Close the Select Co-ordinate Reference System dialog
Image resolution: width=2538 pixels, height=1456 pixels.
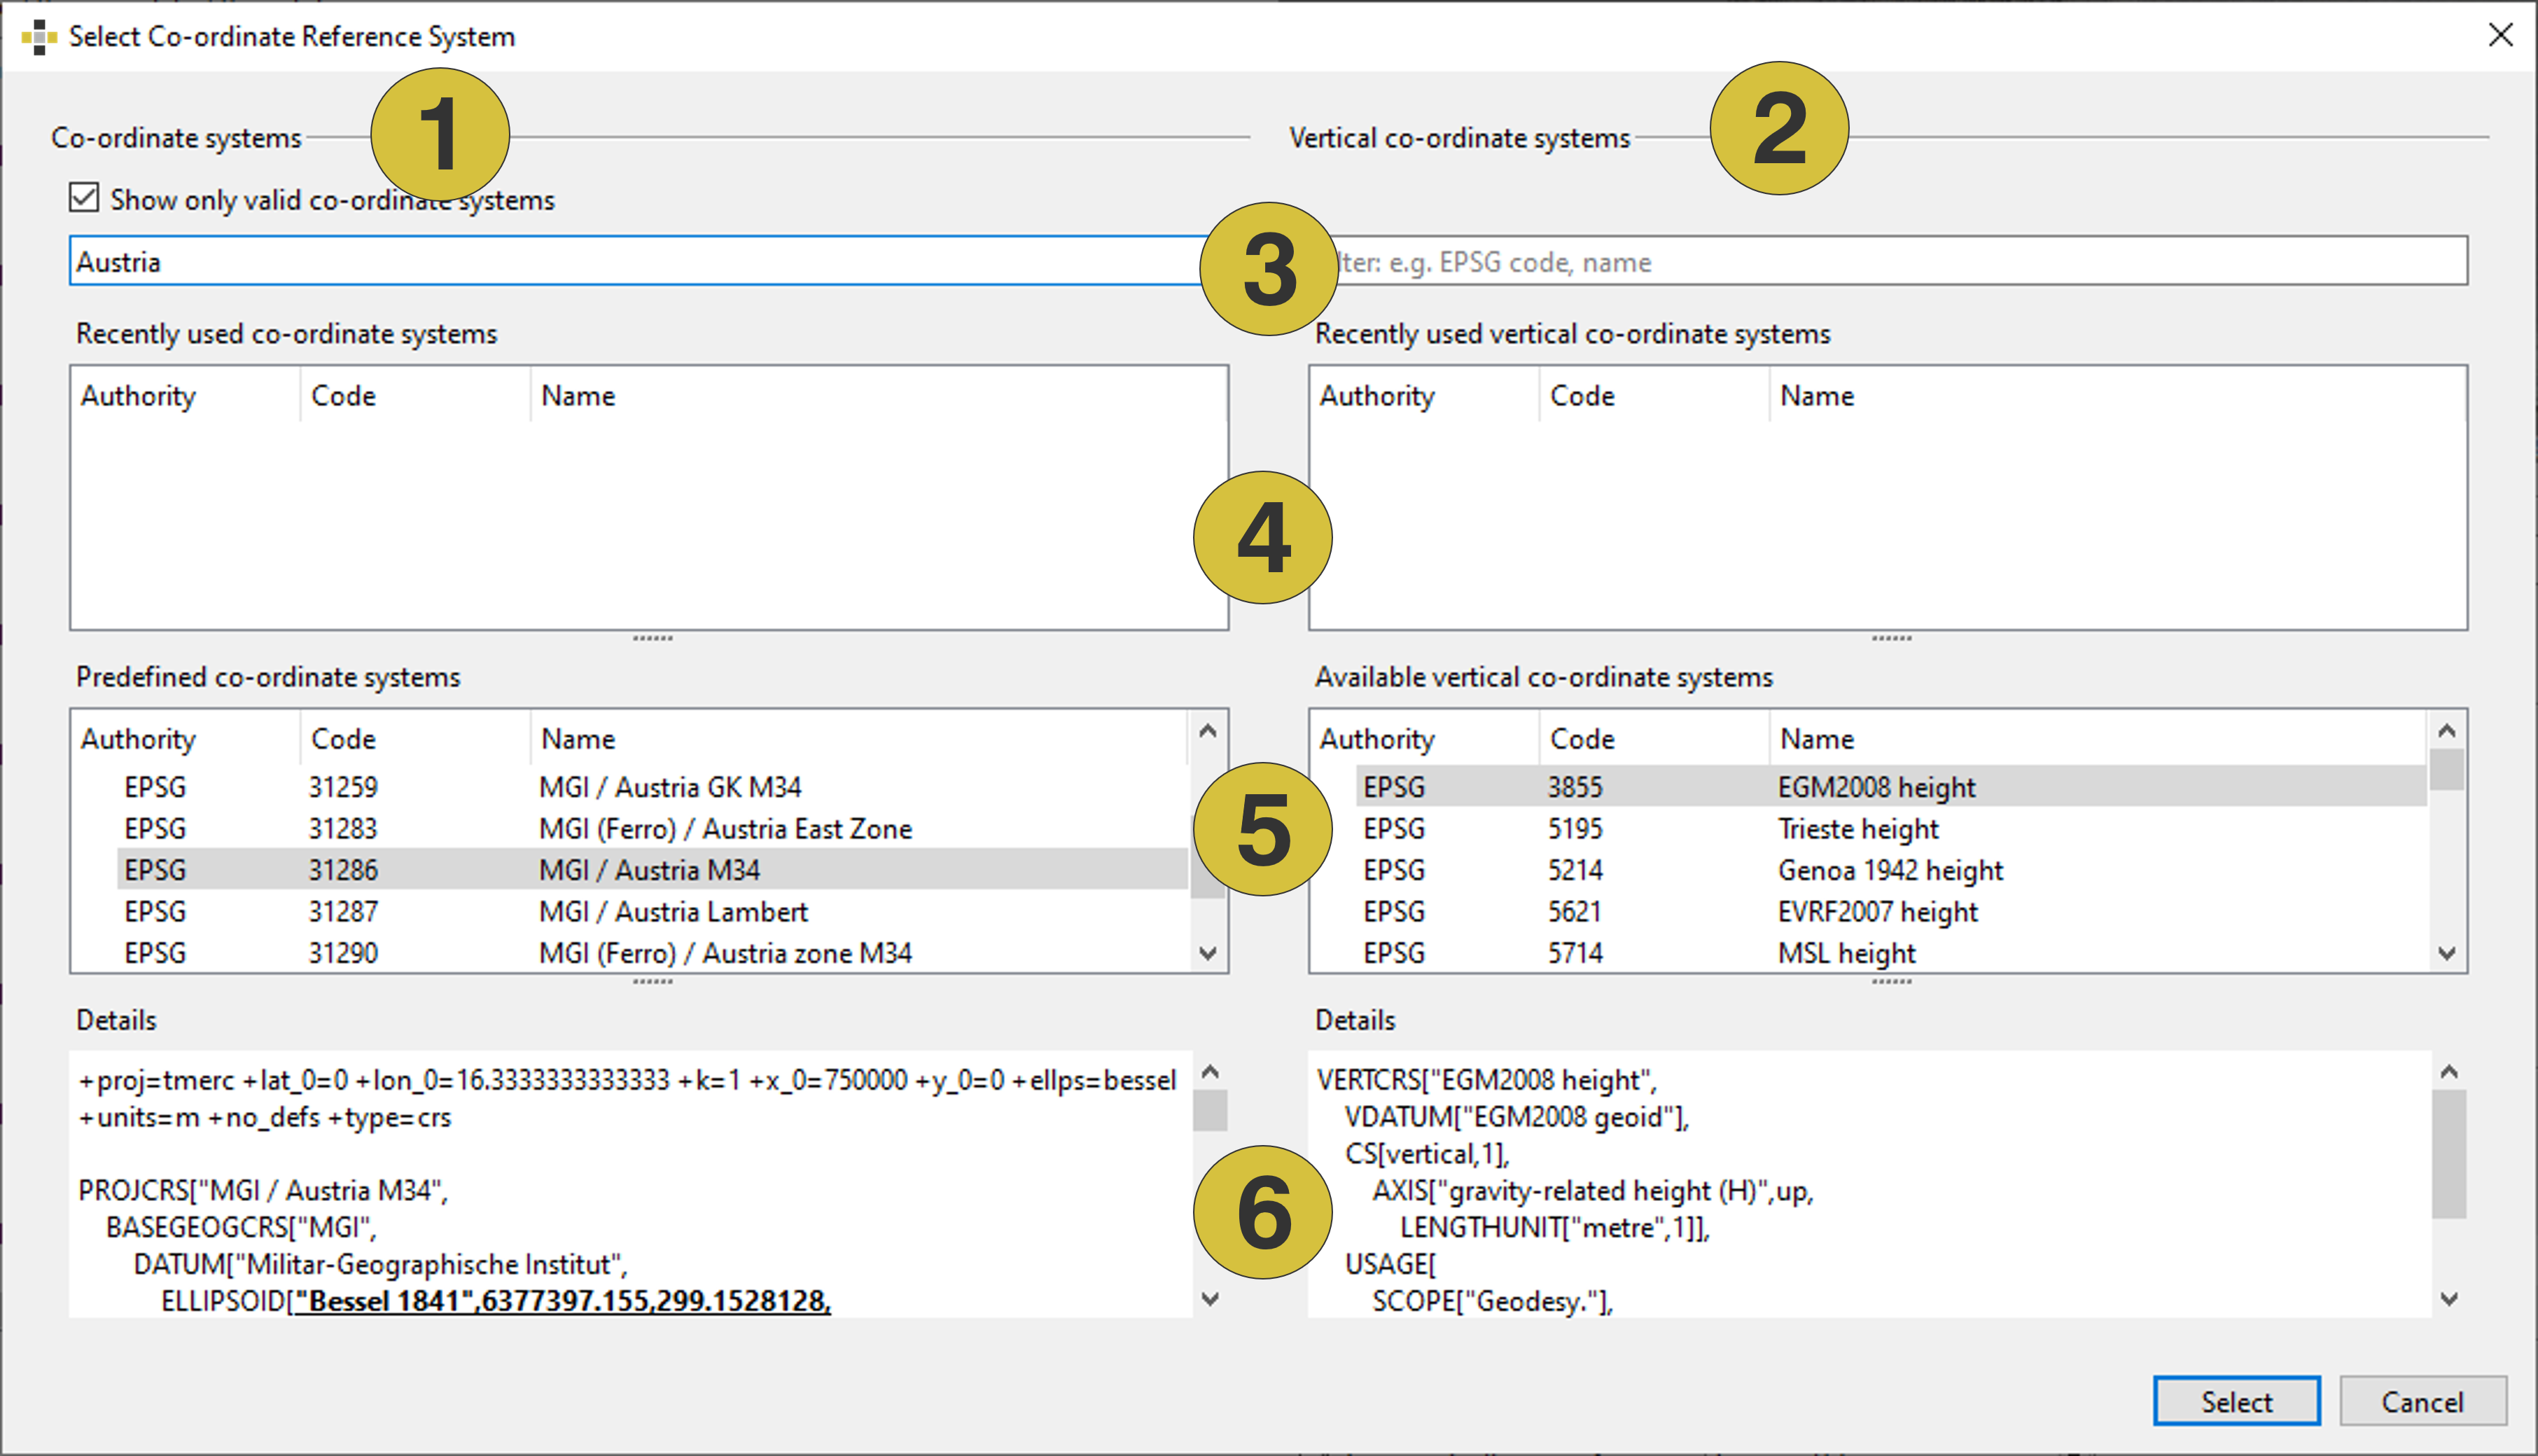[x=2500, y=35]
